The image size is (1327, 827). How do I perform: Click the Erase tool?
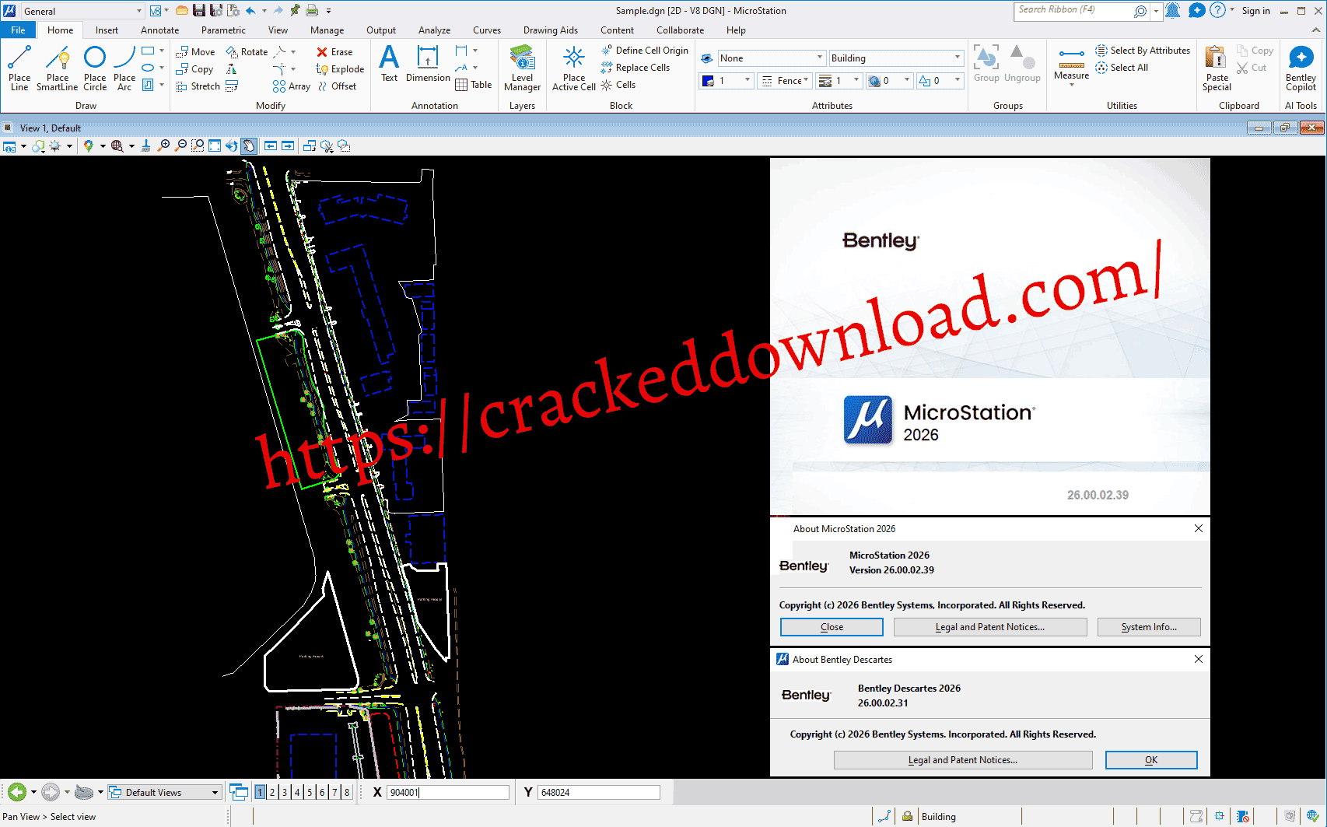(334, 52)
